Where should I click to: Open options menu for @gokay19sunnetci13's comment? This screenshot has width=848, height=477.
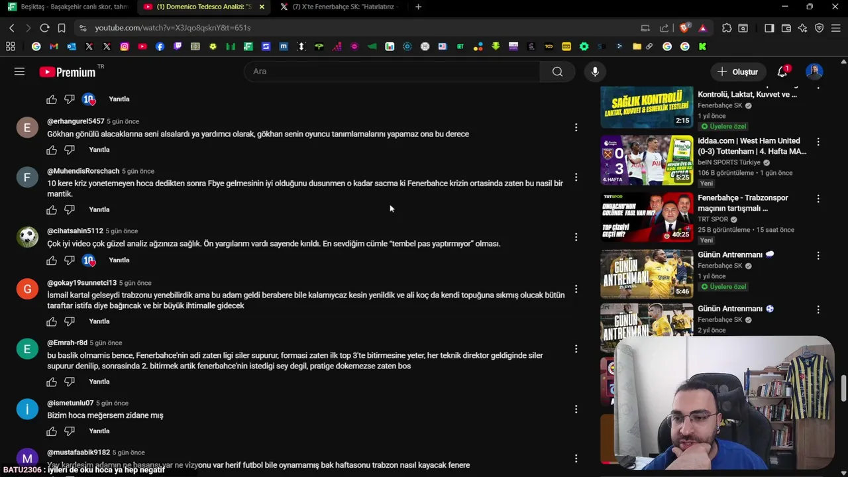pos(576,289)
